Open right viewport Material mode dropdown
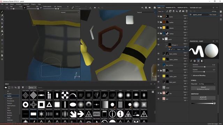223x125 pixels. click(x=146, y=12)
